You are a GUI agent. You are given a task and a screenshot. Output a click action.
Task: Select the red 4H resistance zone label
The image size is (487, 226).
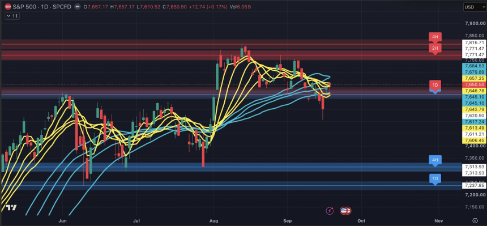click(435, 37)
